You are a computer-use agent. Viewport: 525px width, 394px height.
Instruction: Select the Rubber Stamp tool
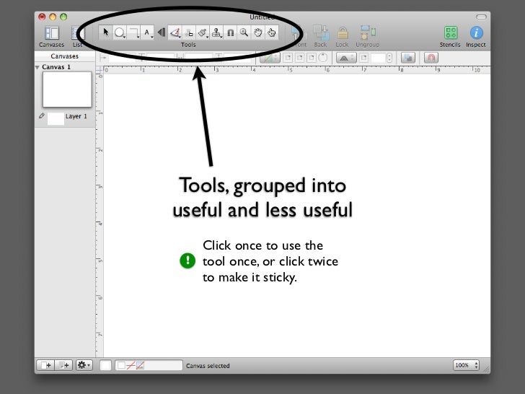(216, 32)
